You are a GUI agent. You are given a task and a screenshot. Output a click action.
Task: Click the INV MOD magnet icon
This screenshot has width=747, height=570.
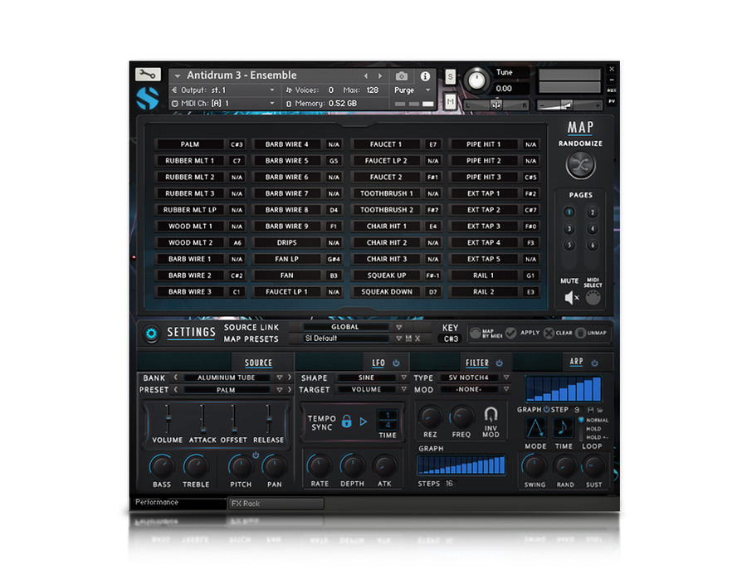point(491,414)
